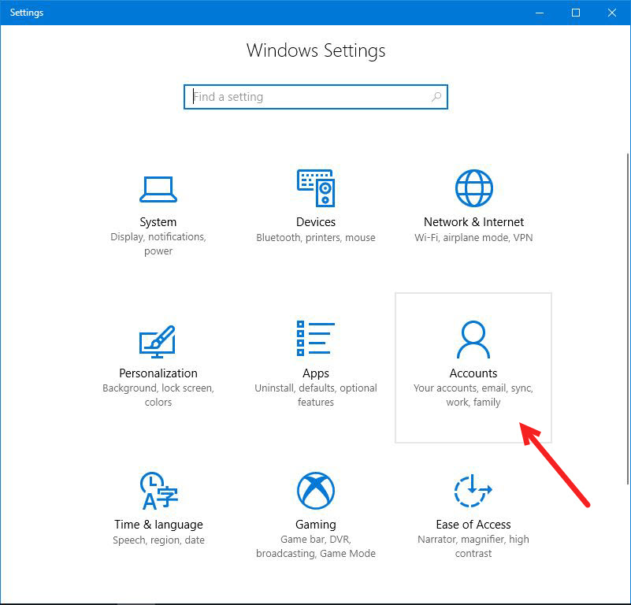Click the vertical scrollbar of Settings window
The image size is (631, 605).
coord(627,318)
